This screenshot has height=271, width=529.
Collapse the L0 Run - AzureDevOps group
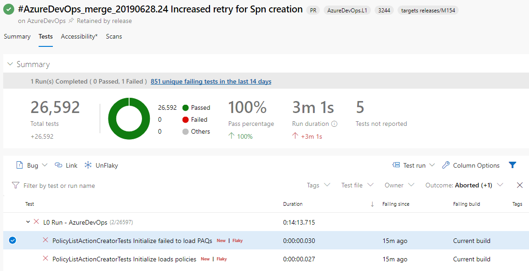28,222
